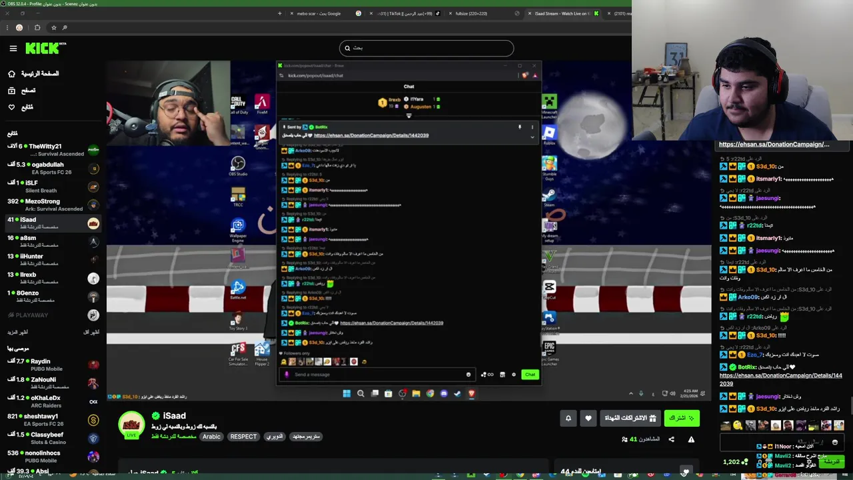
Task: Click the Windows Start button in stream
Action: (x=347, y=393)
